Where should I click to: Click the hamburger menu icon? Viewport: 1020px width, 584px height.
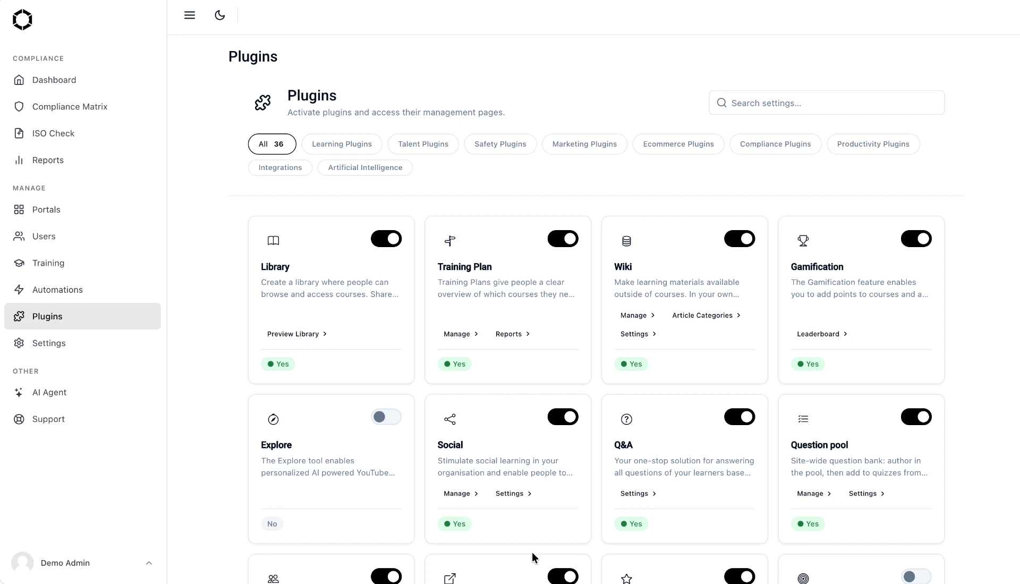point(190,15)
